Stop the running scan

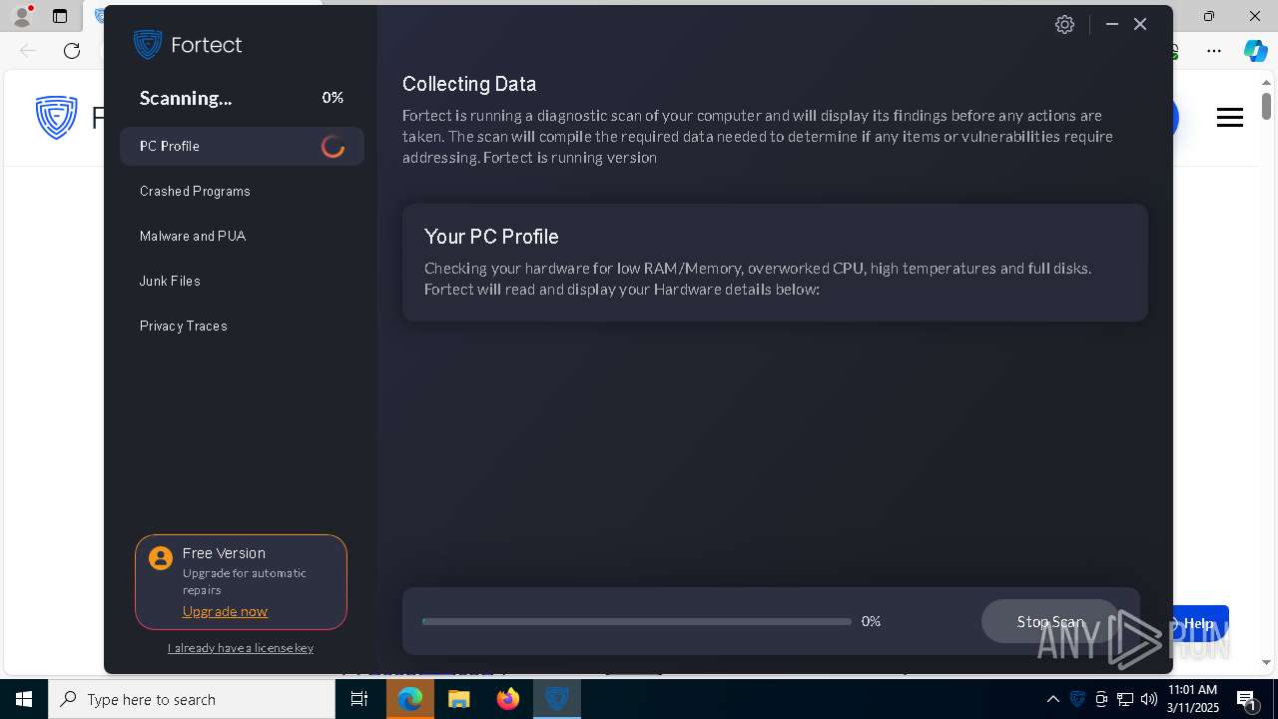pos(1050,621)
